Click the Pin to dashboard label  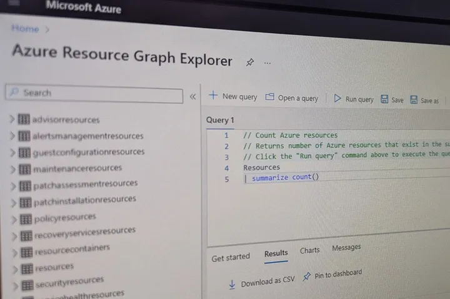point(338,274)
